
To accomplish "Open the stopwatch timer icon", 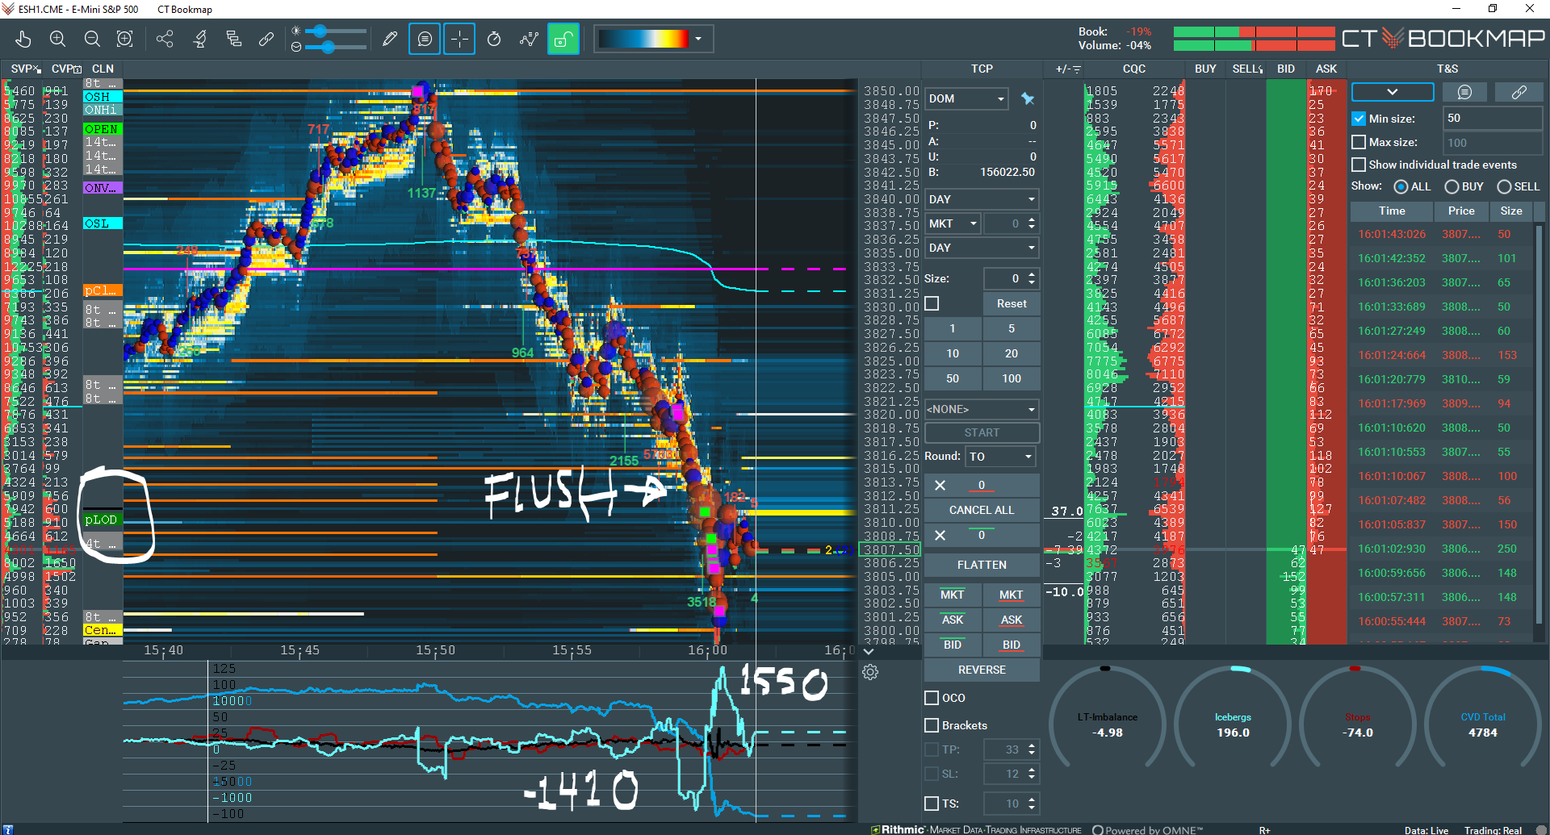I will click(494, 39).
